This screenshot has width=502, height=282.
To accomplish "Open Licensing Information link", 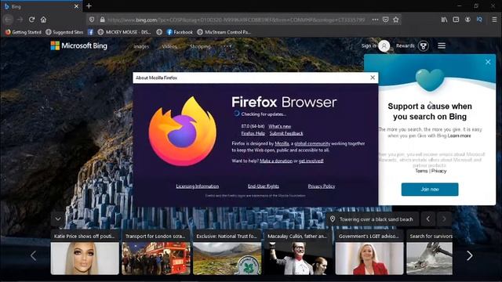I will coord(198,186).
